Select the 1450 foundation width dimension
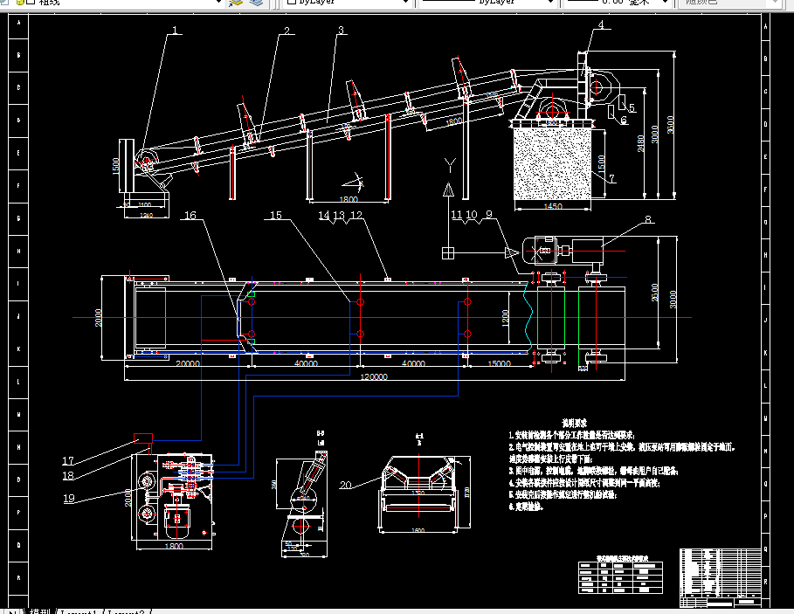The image size is (794, 614). pyautogui.click(x=552, y=206)
